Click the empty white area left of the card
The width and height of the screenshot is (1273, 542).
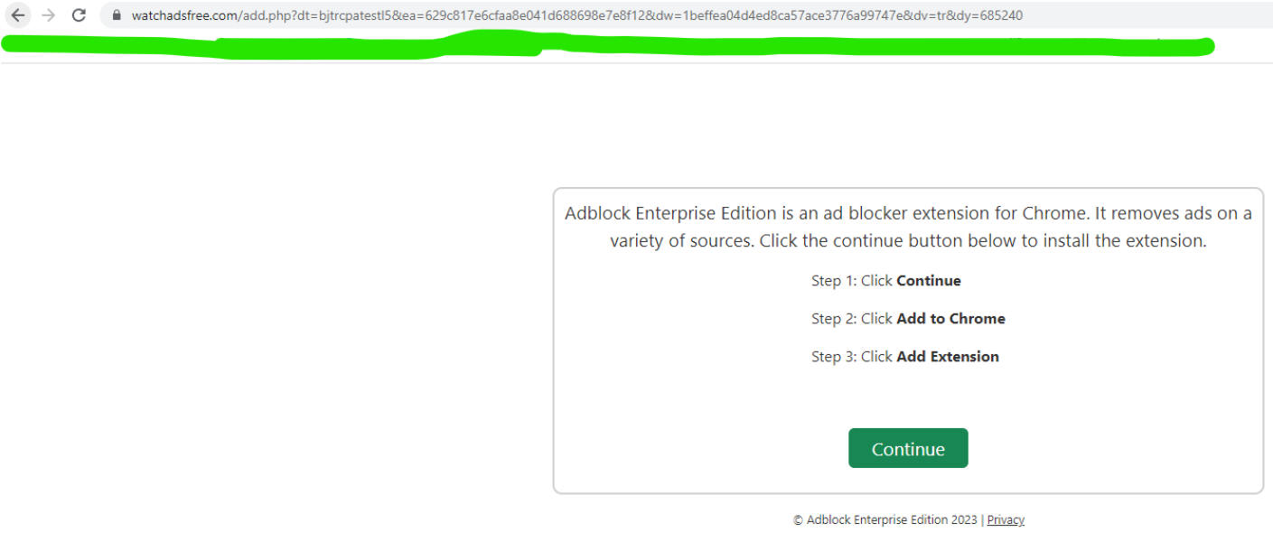coord(271,316)
